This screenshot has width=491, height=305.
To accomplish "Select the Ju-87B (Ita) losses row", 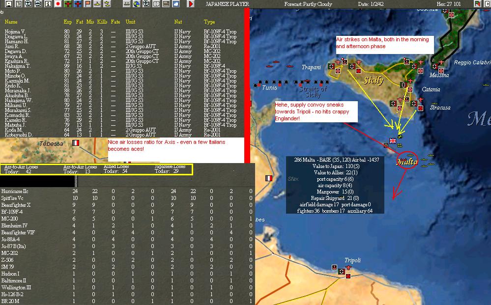I will coord(127,246).
